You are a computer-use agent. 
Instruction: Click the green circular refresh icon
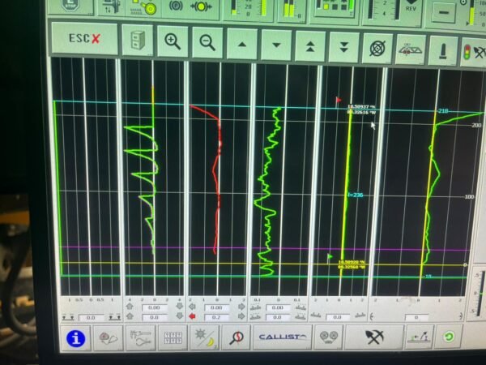[x=448, y=336]
